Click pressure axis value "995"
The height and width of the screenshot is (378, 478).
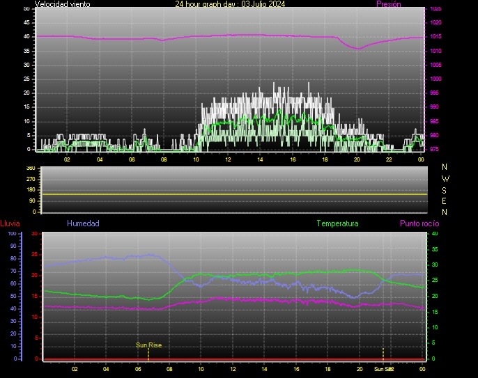click(x=434, y=93)
